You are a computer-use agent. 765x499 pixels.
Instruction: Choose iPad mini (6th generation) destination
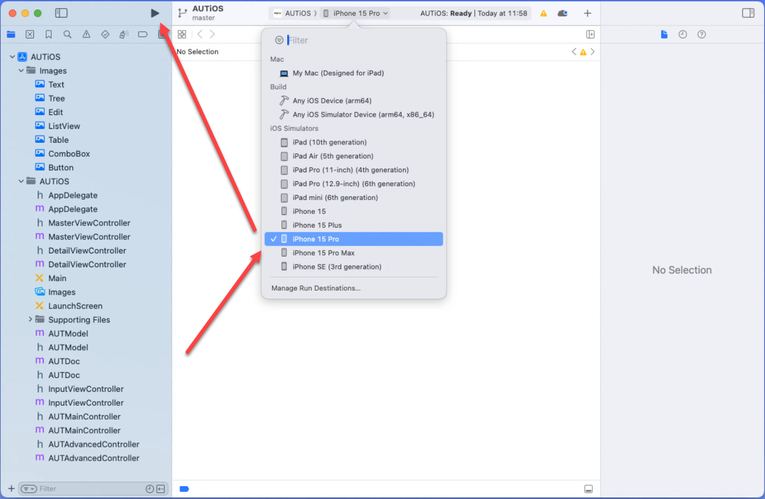[335, 198]
